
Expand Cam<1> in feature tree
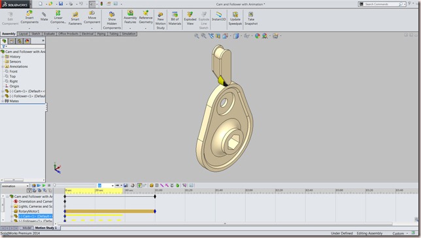[3, 92]
